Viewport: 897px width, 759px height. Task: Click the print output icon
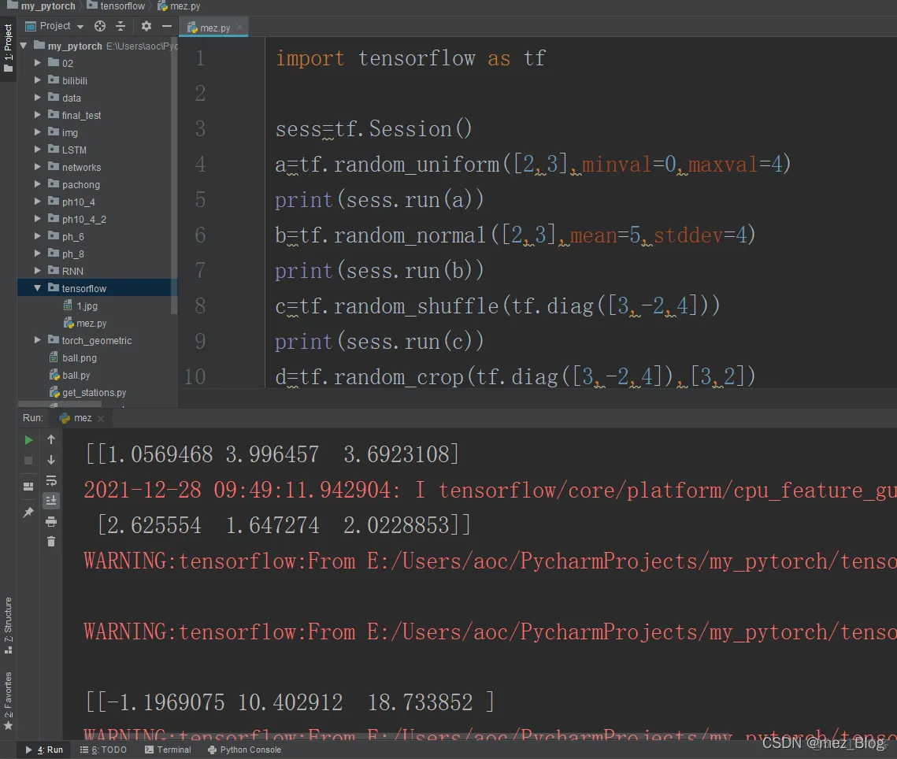(x=51, y=522)
